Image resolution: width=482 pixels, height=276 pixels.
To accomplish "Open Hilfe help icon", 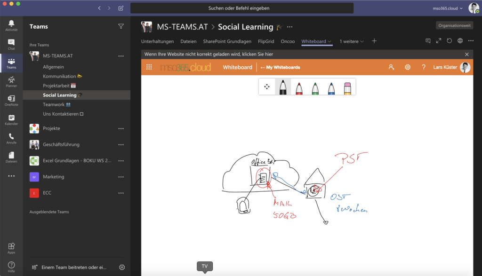I will click(x=11, y=267).
